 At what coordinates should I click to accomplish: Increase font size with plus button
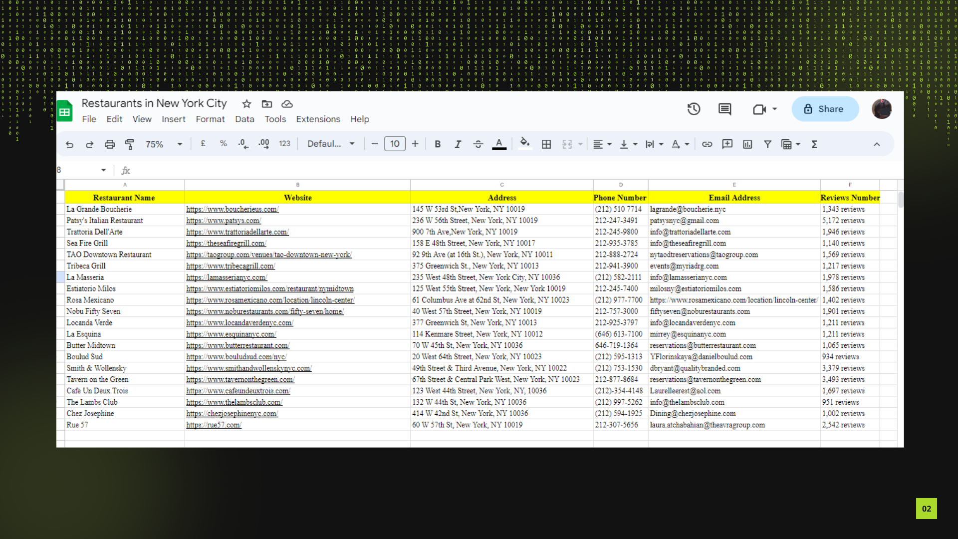pyautogui.click(x=415, y=144)
